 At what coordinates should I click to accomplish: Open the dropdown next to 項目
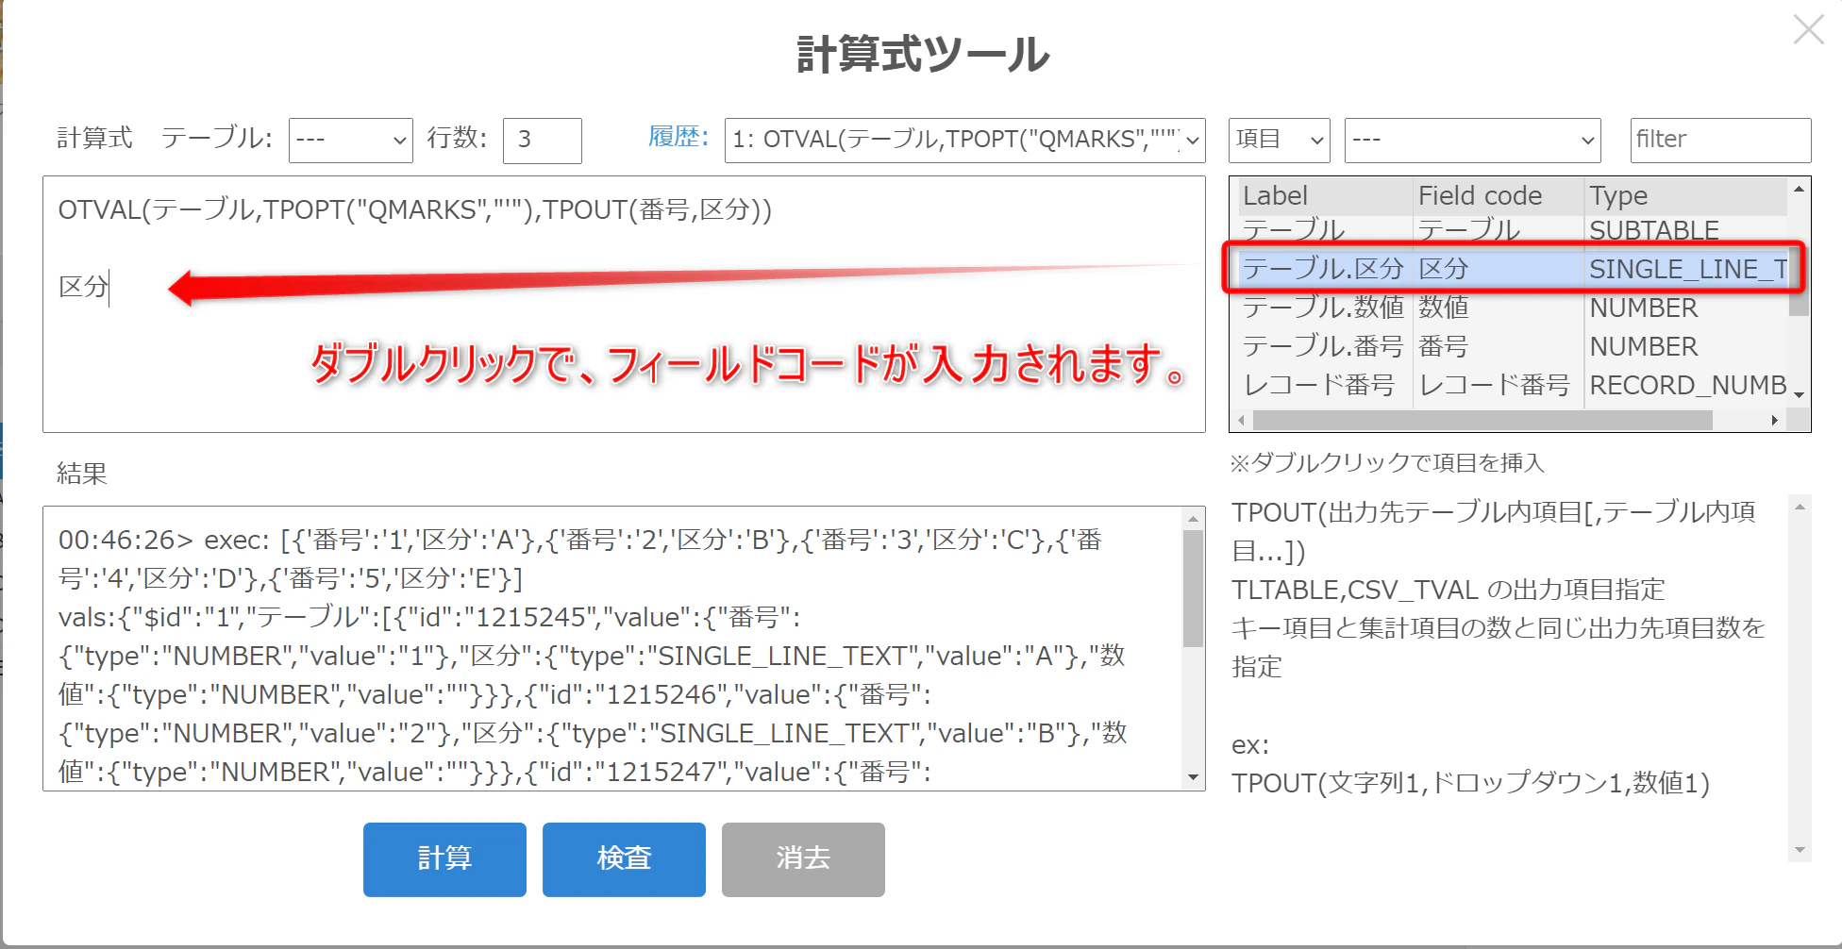(x=1473, y=140)
